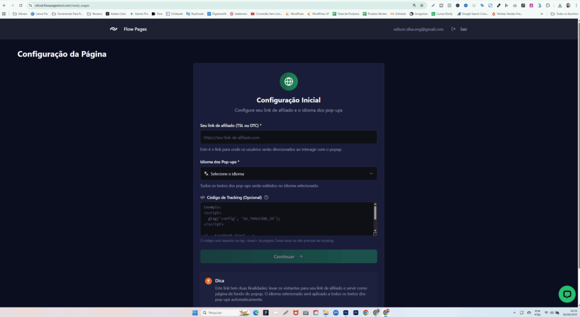580x317 pixels.
Task: Click the green globe icon
Action: pos(288,82)
